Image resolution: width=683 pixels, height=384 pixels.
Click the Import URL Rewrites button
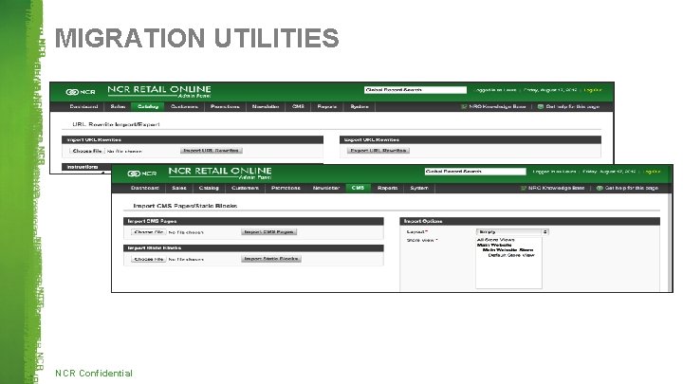point(212,151)
